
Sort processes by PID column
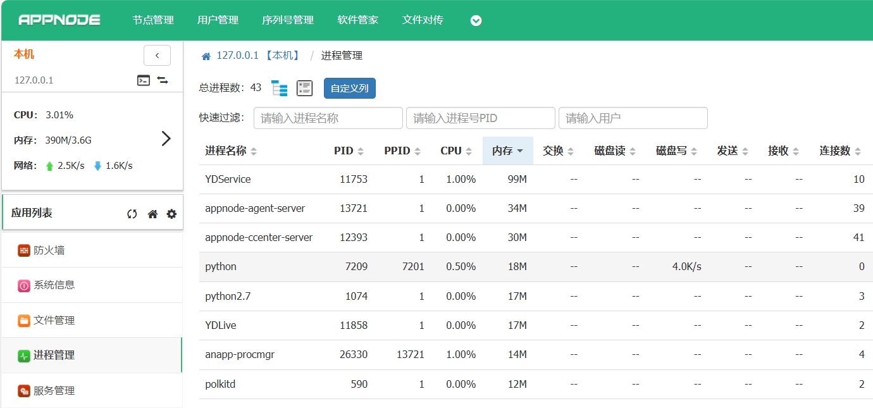point(349,151)
